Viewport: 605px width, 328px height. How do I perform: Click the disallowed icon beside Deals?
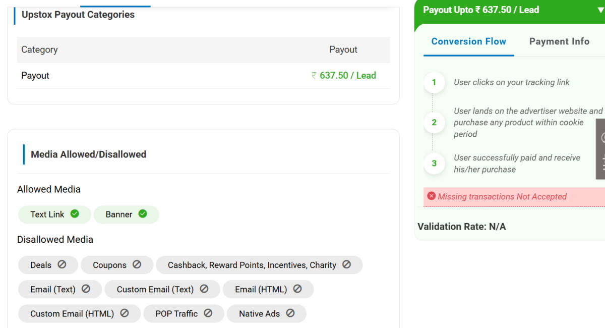[x=62, y=264]
